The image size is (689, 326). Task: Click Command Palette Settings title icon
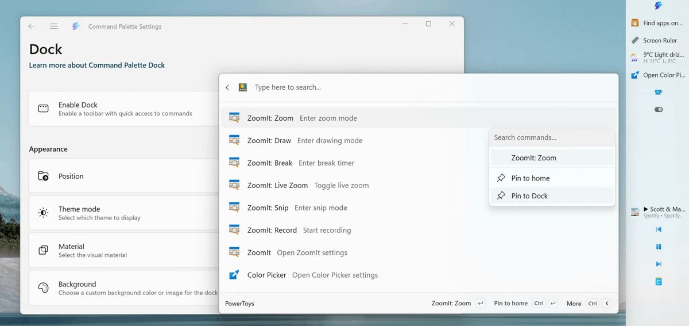click(76, 26)
